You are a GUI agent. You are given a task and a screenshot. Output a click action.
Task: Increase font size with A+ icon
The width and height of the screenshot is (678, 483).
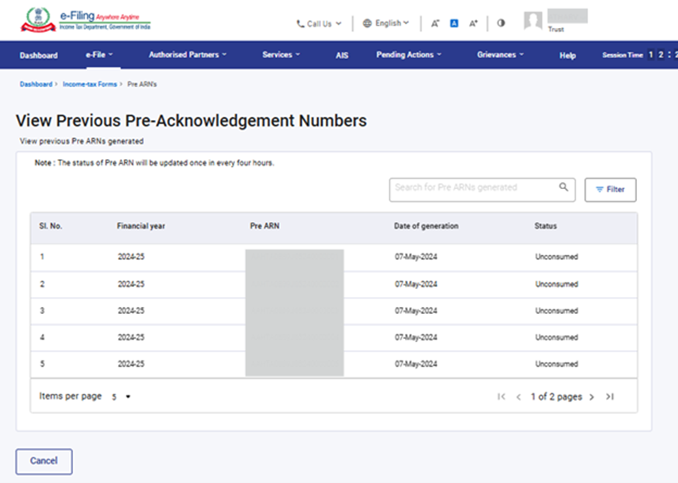pos(473,23)
